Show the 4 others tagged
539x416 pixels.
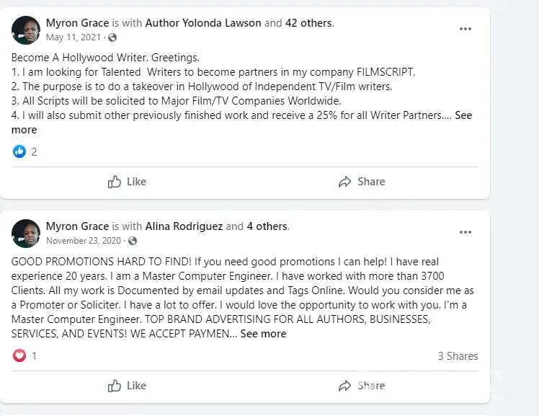tap(267, 226)
